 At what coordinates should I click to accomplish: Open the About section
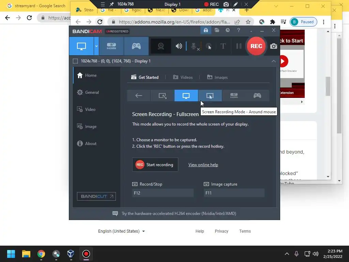tap(96, 144)
